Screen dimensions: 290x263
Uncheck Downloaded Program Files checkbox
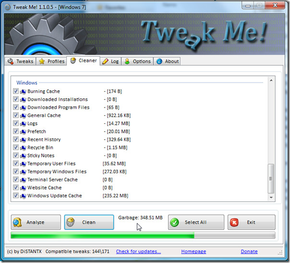[x=16, y=107]
